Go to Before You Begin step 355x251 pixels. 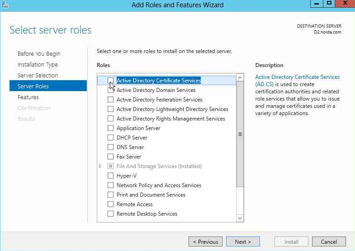[x=39, y=54]
